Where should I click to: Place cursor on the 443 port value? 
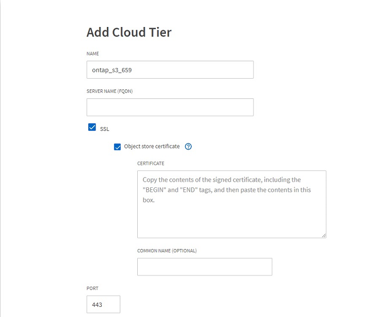(97, 305)
